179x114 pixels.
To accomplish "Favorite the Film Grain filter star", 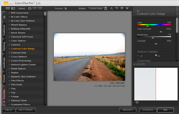I will pyautogui.click(x=9, y=85).
